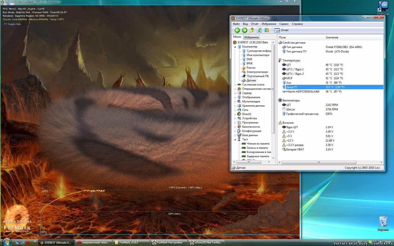Collapse the Тест tree node
The image size is (394, 246).
pyautogui.click(x=235, y=140)
